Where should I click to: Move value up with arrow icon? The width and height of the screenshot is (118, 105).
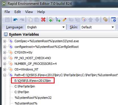[x=91, y=20]
